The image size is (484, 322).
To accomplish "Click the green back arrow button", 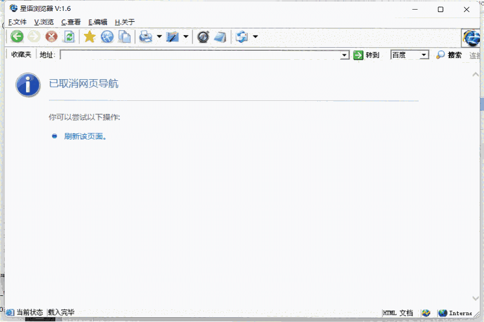I will pyautogui.click(x=17, y=37).
